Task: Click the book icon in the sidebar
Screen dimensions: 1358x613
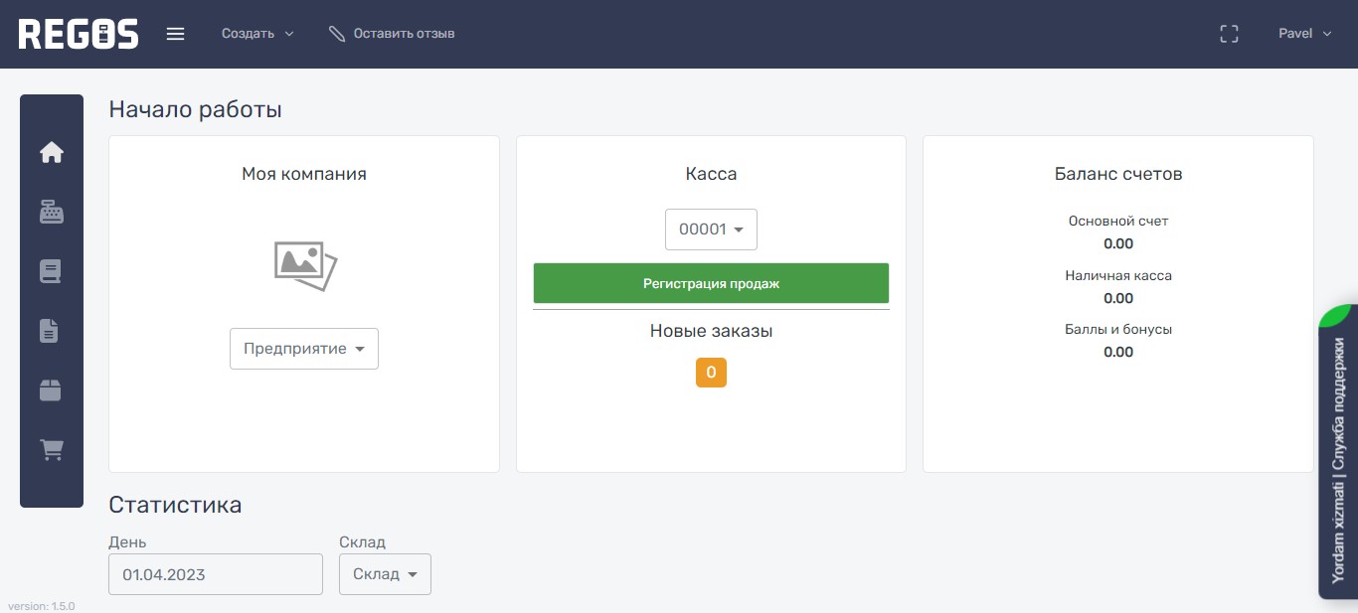Action: 52,271
